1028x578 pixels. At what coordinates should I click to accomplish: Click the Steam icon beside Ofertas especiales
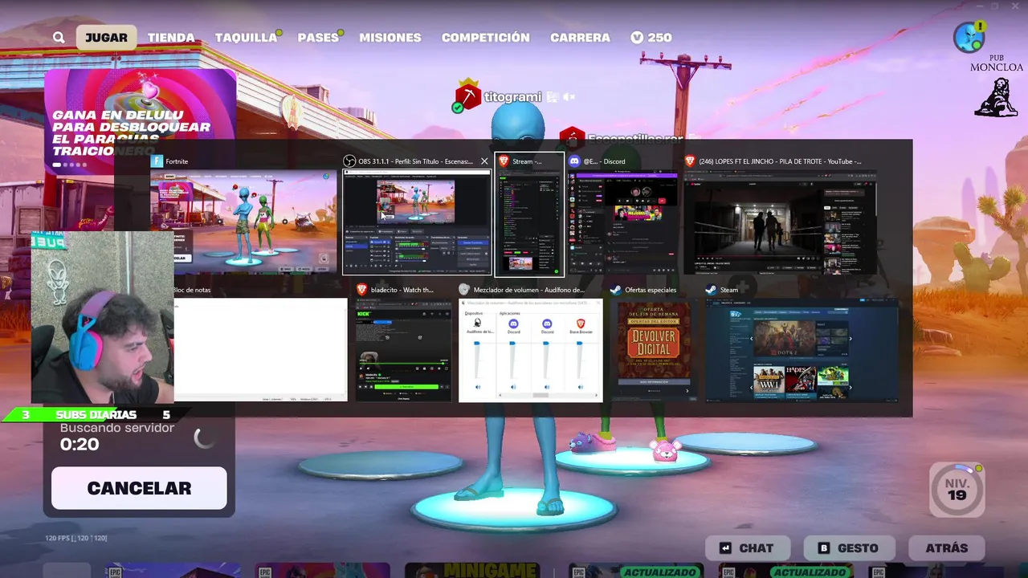click(616, 290)
